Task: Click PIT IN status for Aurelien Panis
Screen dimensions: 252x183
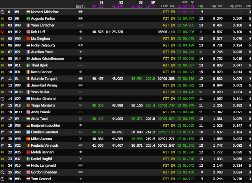Action: 169,52
